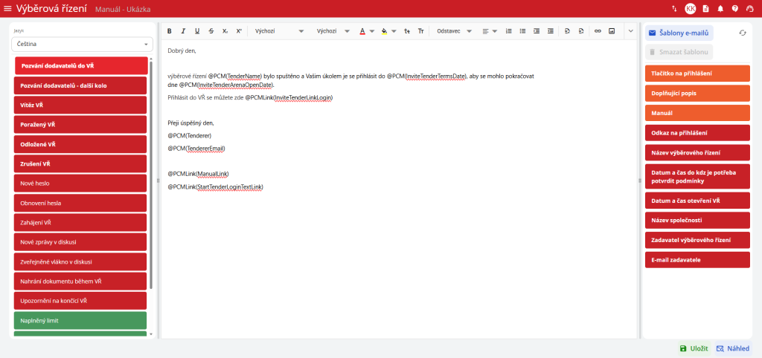The height and width of the screenshot is (358, 762).
Task: Insert an image via the toolbar icon
Action: 612,31
